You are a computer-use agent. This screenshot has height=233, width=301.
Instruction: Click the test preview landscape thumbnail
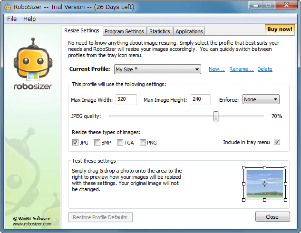pos(264,184)
